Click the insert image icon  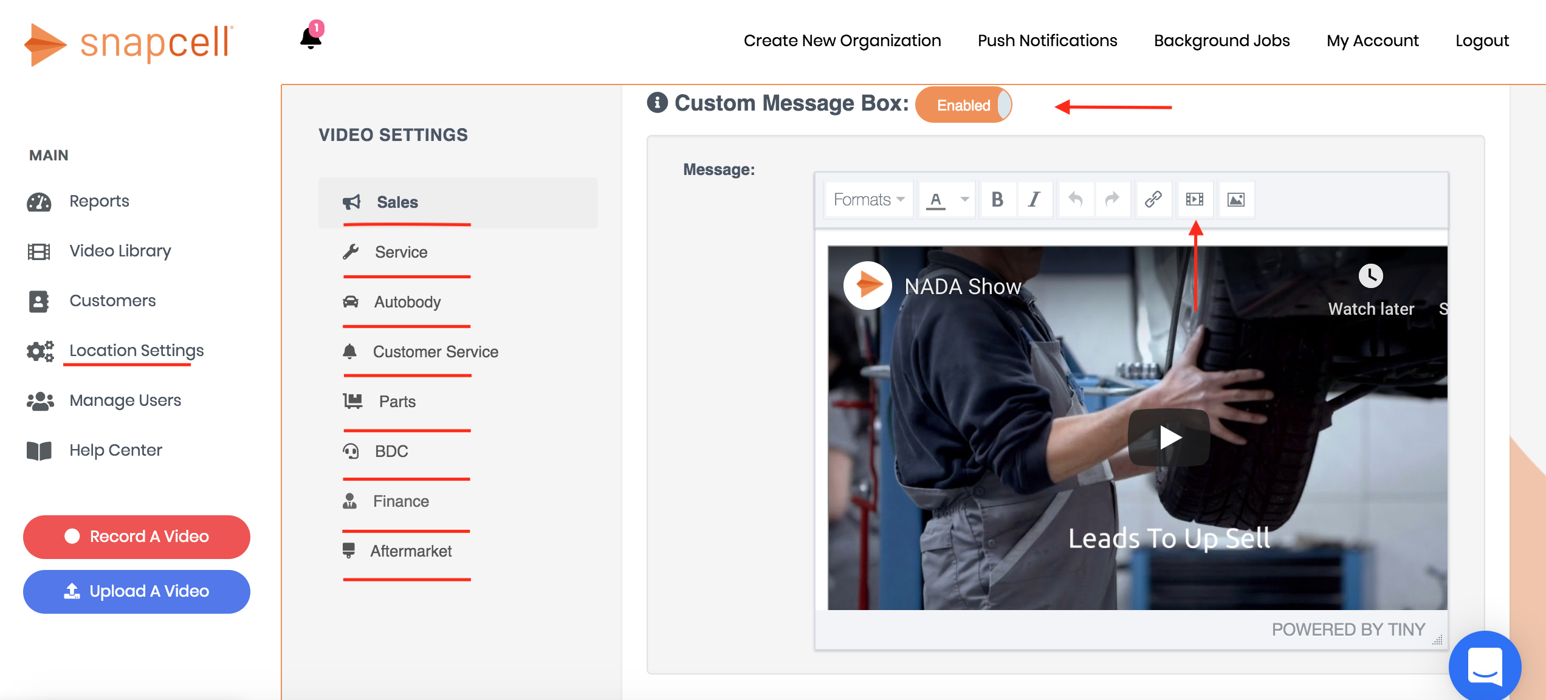(1235, 199)
